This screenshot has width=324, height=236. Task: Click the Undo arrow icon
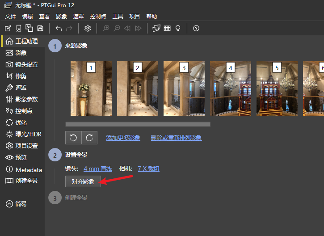pos(59,28)
